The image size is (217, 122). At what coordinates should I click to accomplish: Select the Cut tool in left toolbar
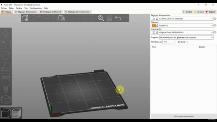(x=6, y=78)
